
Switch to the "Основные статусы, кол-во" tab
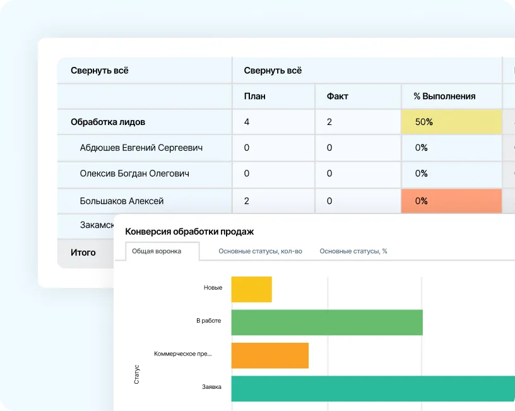pyautogui.click(x=260, y=251)
